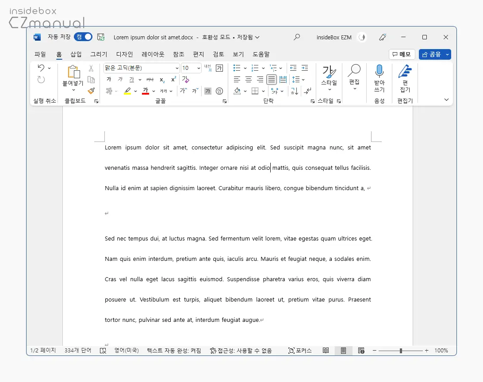
Task: Click the decrease font size icon
Action: point(195,91)
